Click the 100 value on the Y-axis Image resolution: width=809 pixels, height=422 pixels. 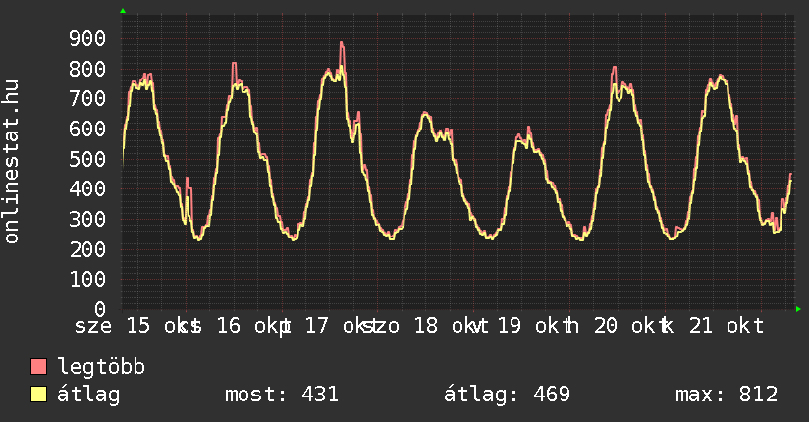coord(87,279)
